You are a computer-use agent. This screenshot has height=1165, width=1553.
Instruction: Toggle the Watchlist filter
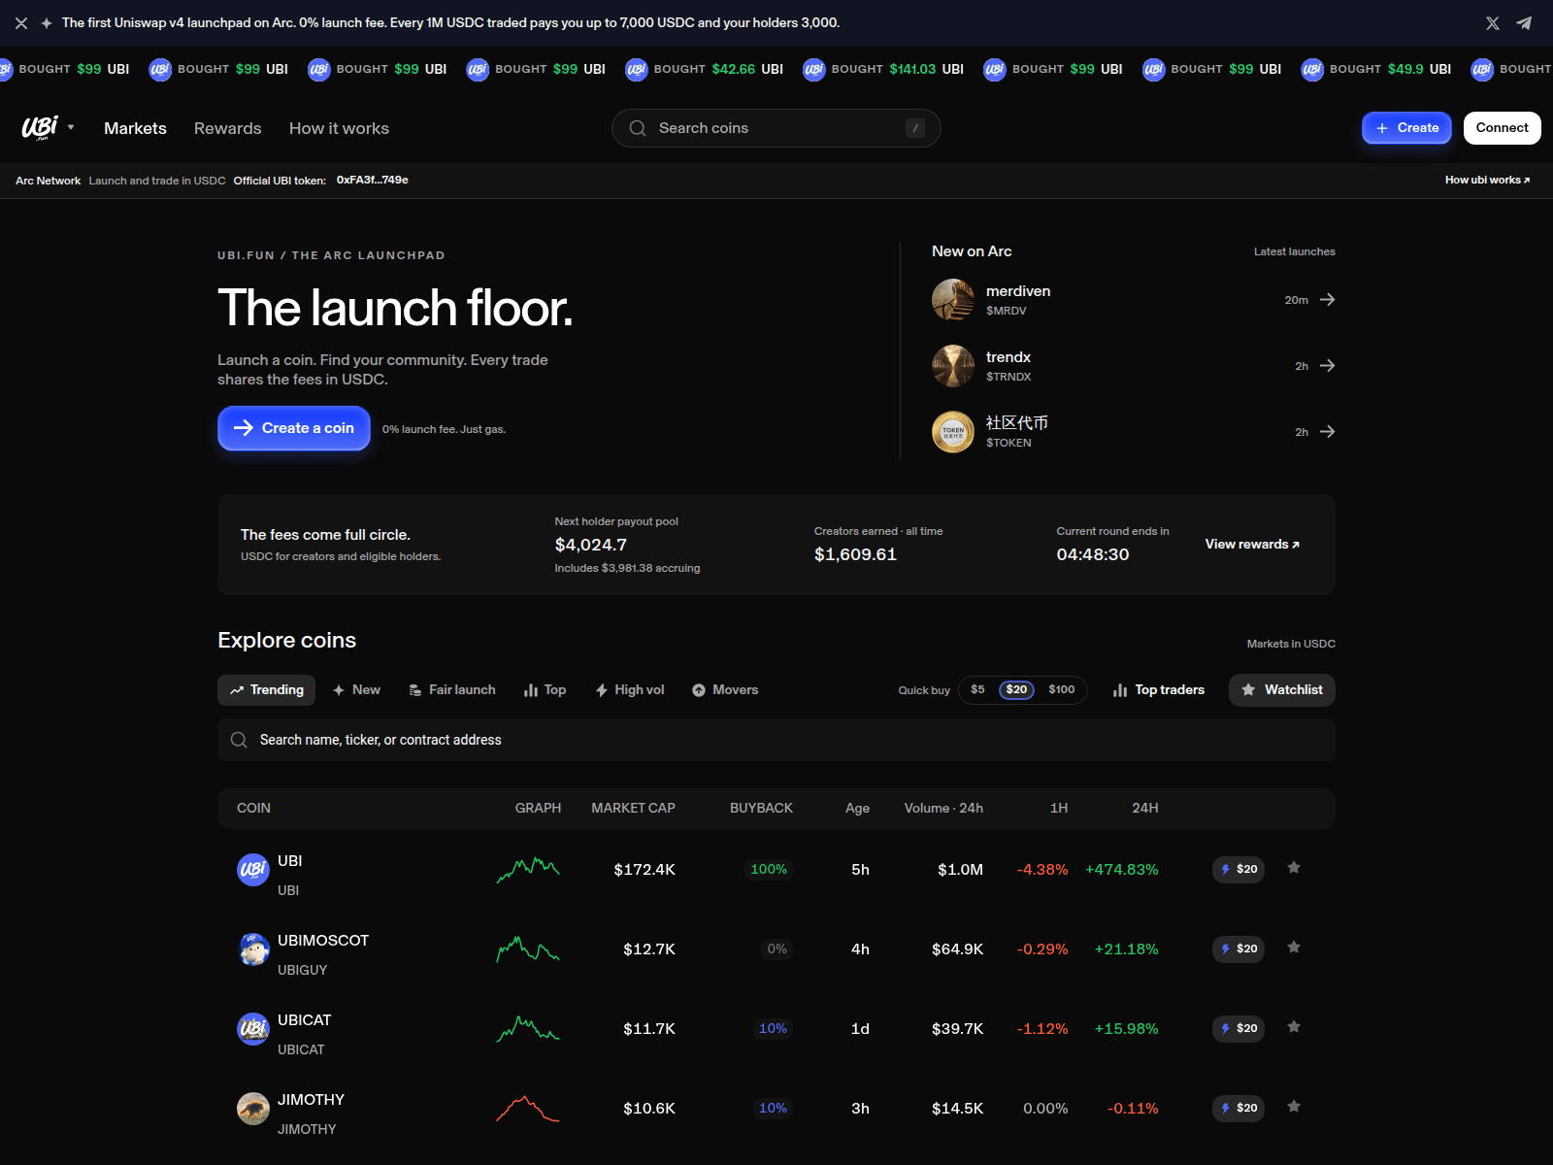tap(1282, 690)
